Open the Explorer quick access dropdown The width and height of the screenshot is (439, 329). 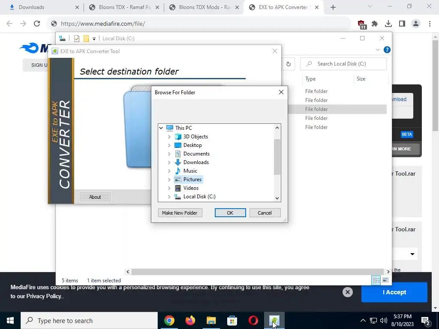pyautogui.click(x=94, y=39)
